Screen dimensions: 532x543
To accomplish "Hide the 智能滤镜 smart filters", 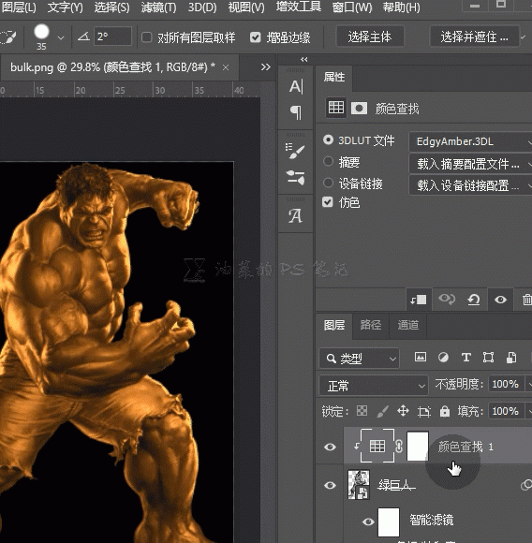I will (x=368, y=521).
